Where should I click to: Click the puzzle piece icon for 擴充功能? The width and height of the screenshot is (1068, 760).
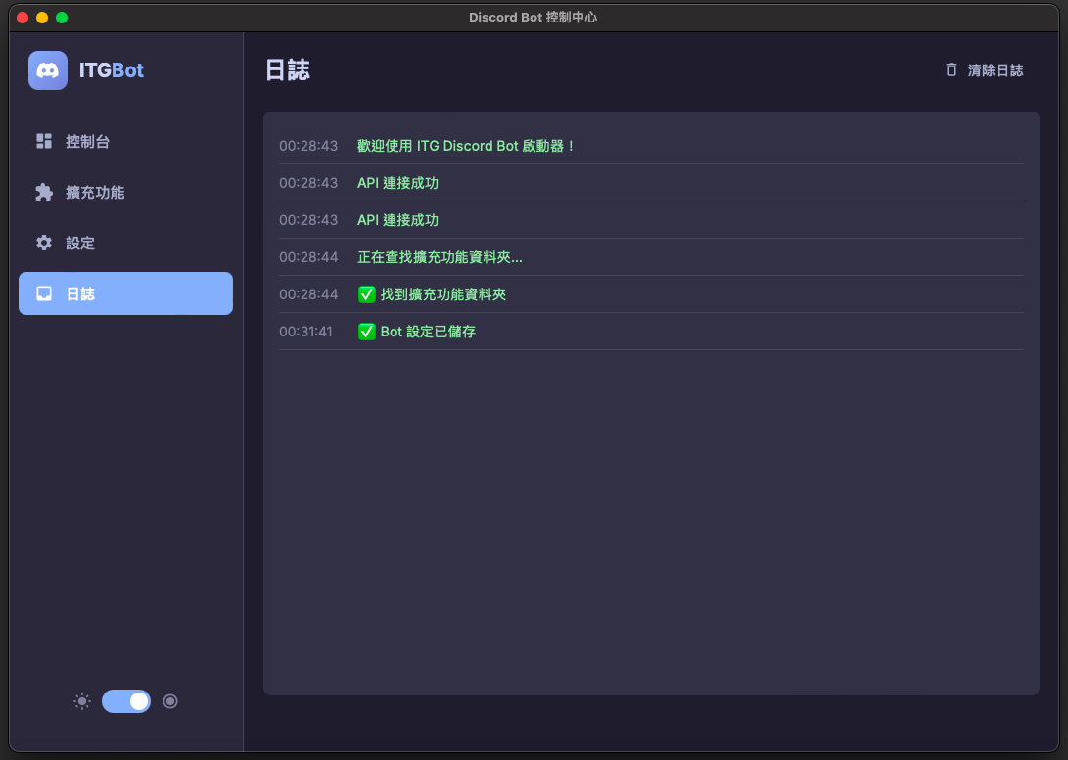(44, 193)
